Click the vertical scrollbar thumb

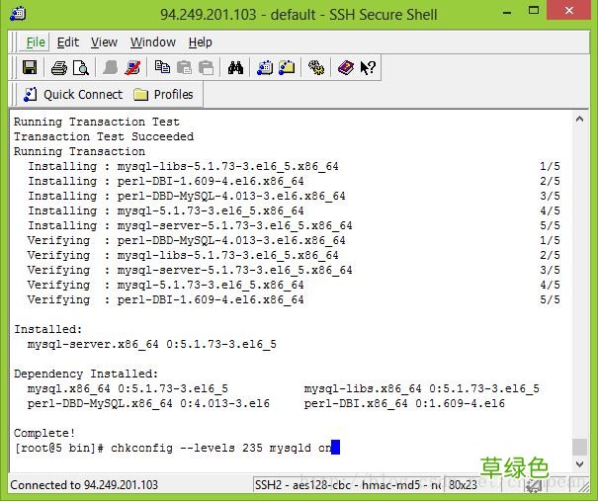(x=579, y=447)
